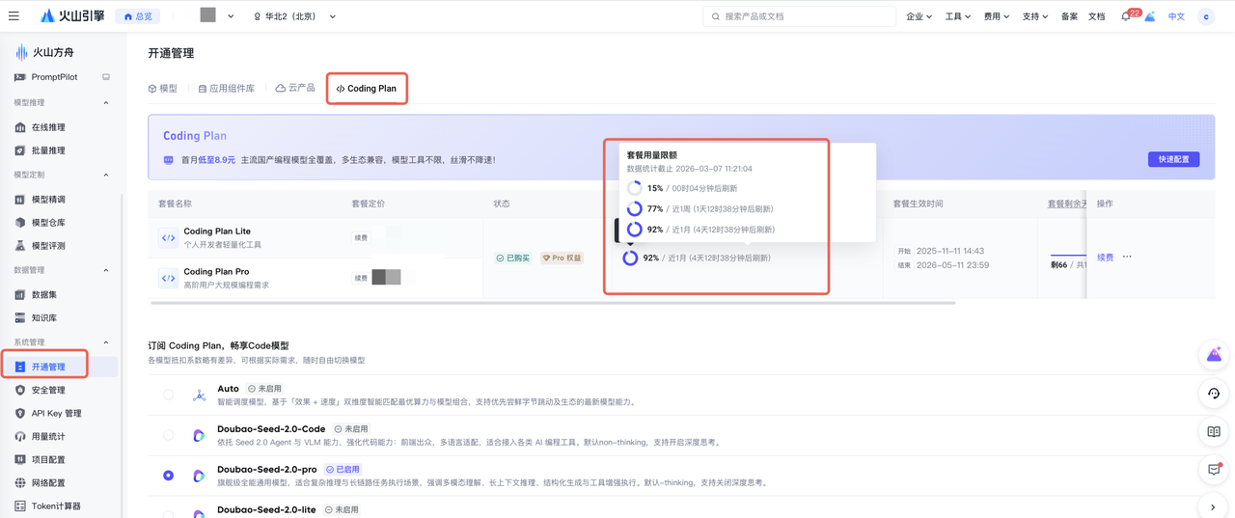The height and width of the screenshot is (518, 1235).
Task: Open the notifications bell icon
Action: point(1125,16)
